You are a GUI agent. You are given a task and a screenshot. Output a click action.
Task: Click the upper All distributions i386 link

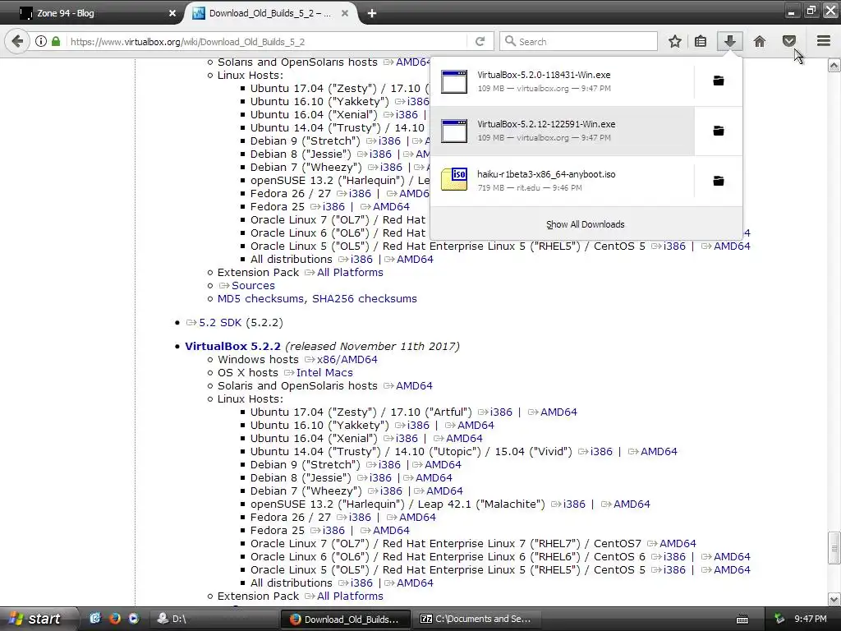pyautogui.click(x=361, y=260)
